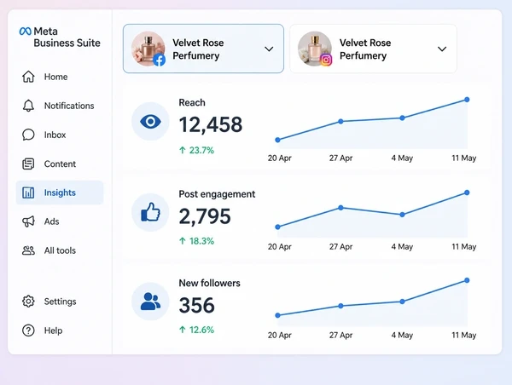This screenshot has height=385, width=512.
Task: Click the Post engagement 4 May data point
Action: (x=402, y=215)
